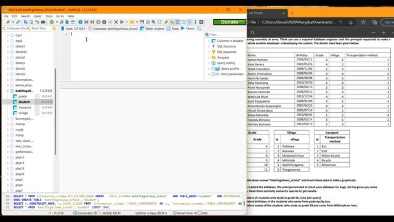
Task: Click the PDF zoom out minus button
Action: coord(374,33)
